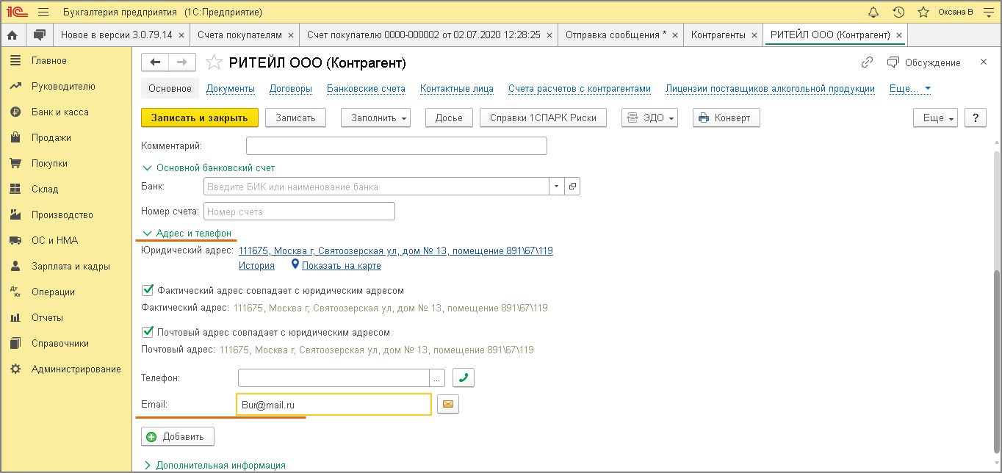Viewport: 1002px width, 473px height.
Task: Open title bar options dropdown arrow
Action: pos(989,12)
